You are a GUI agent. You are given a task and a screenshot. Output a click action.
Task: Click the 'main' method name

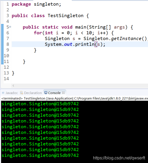click(x=81, y=27)
